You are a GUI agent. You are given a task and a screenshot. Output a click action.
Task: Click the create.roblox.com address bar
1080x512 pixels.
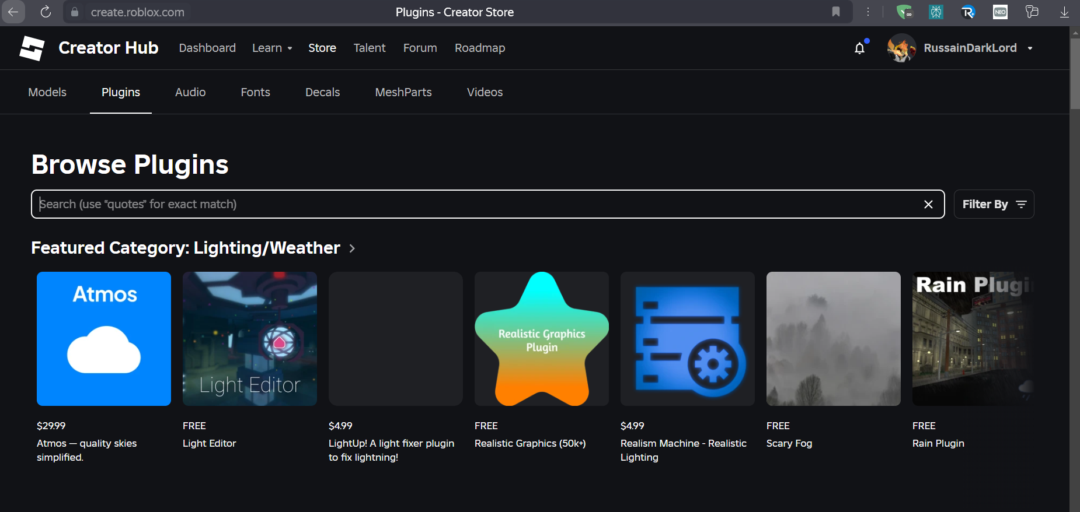[x=138, y=12]
